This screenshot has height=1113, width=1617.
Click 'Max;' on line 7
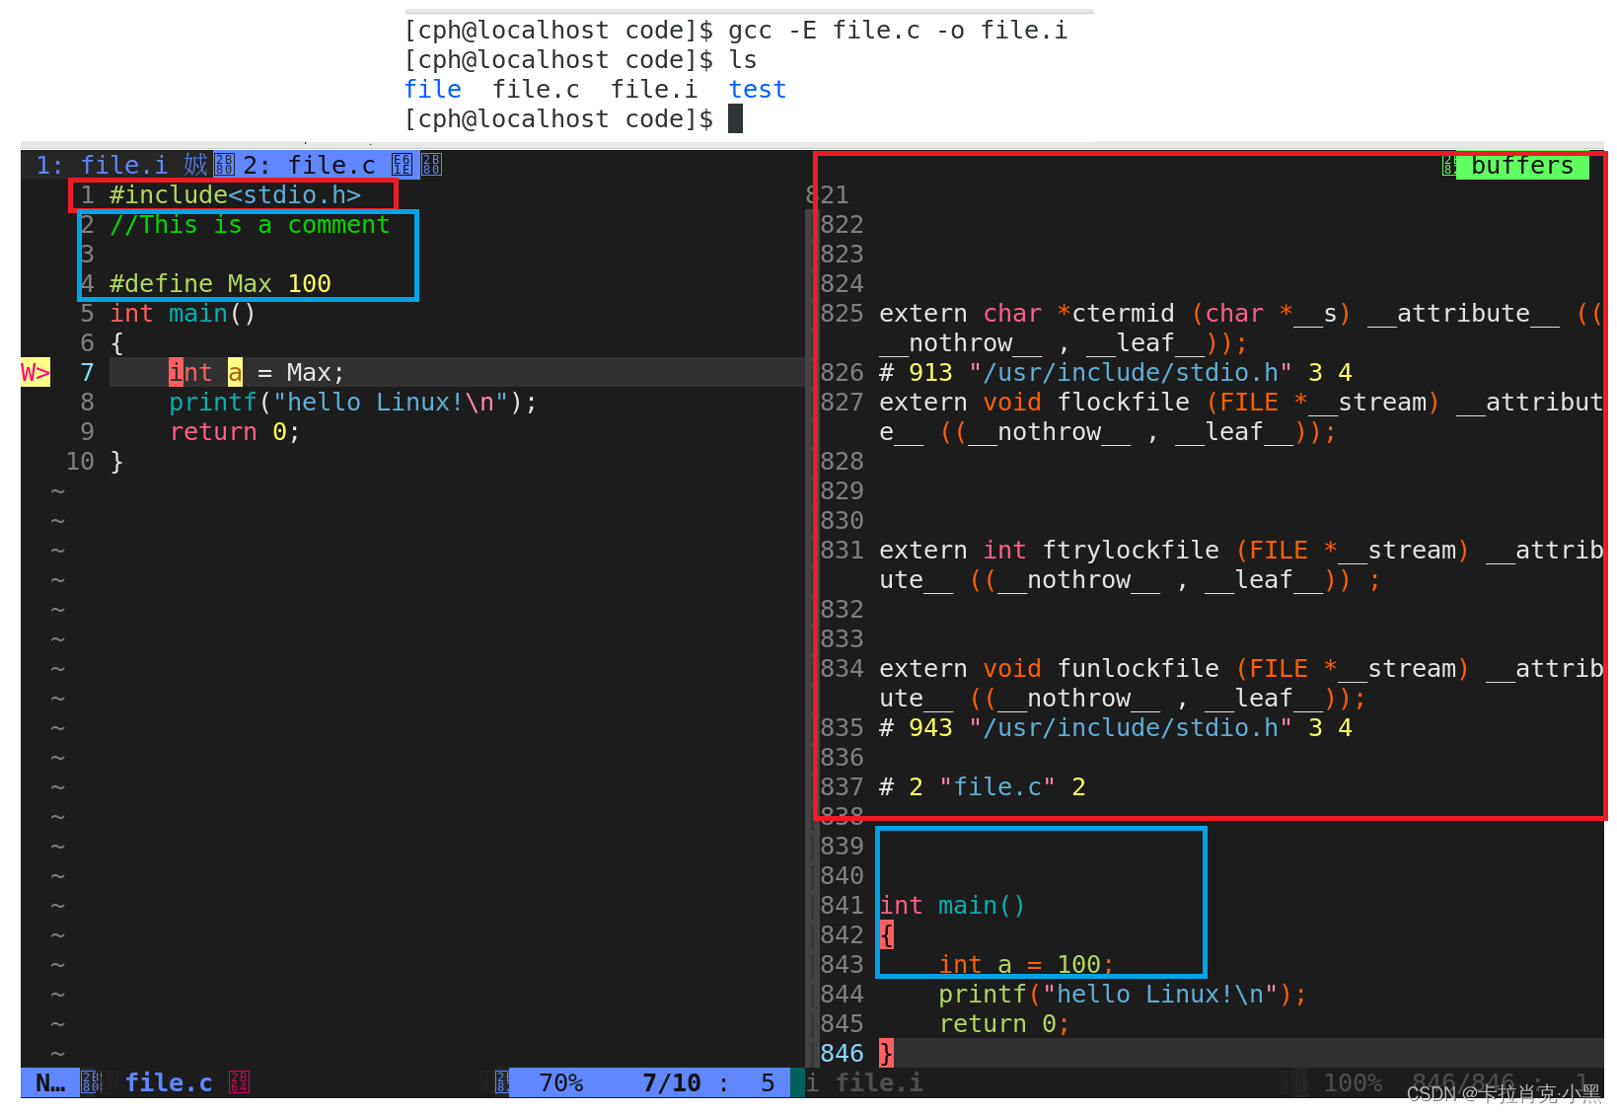coord(316,373)
